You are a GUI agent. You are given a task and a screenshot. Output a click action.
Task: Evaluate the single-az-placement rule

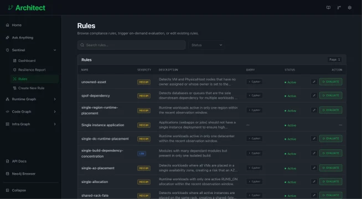[330, 168]
